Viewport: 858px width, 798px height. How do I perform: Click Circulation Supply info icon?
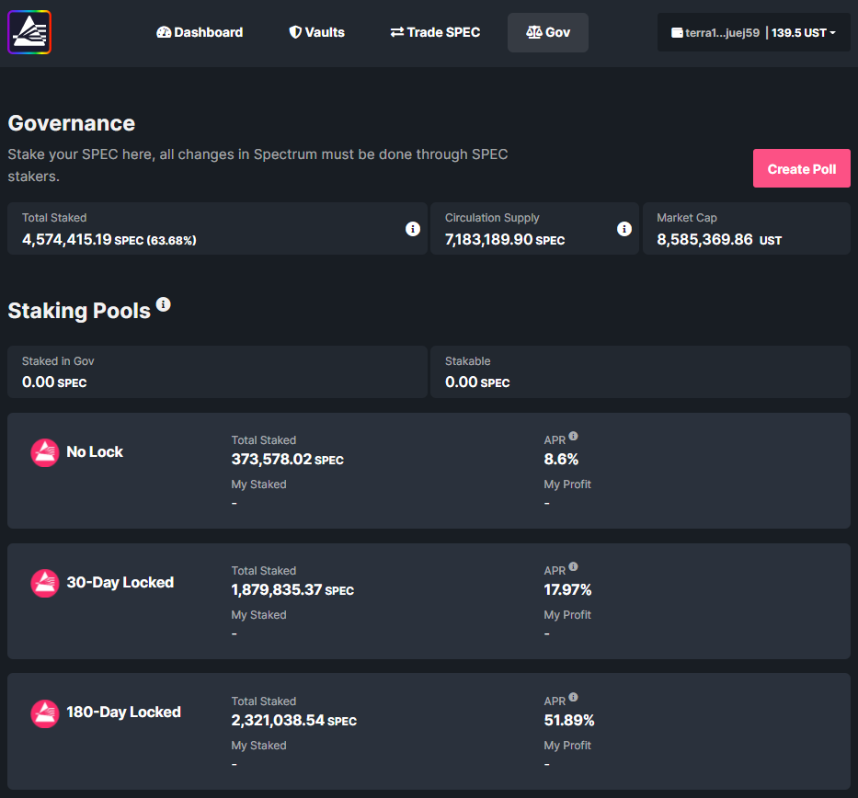pyautogui.click(x=624, y=229)
